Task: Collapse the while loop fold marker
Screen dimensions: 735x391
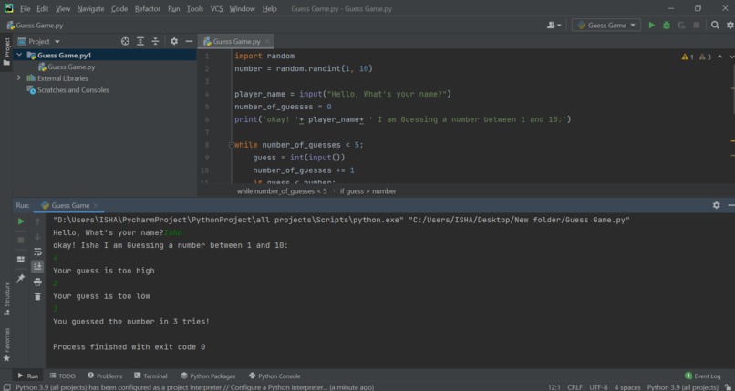Action: (231, 145)
